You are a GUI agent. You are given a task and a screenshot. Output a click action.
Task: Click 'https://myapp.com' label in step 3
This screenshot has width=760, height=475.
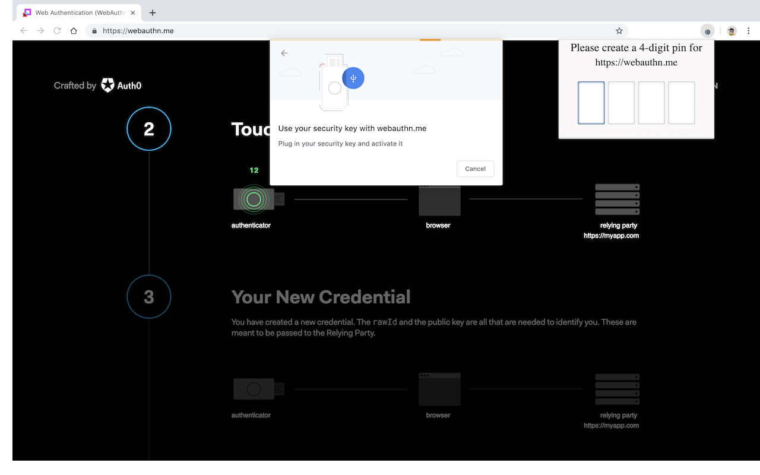[x=611, y=425]
